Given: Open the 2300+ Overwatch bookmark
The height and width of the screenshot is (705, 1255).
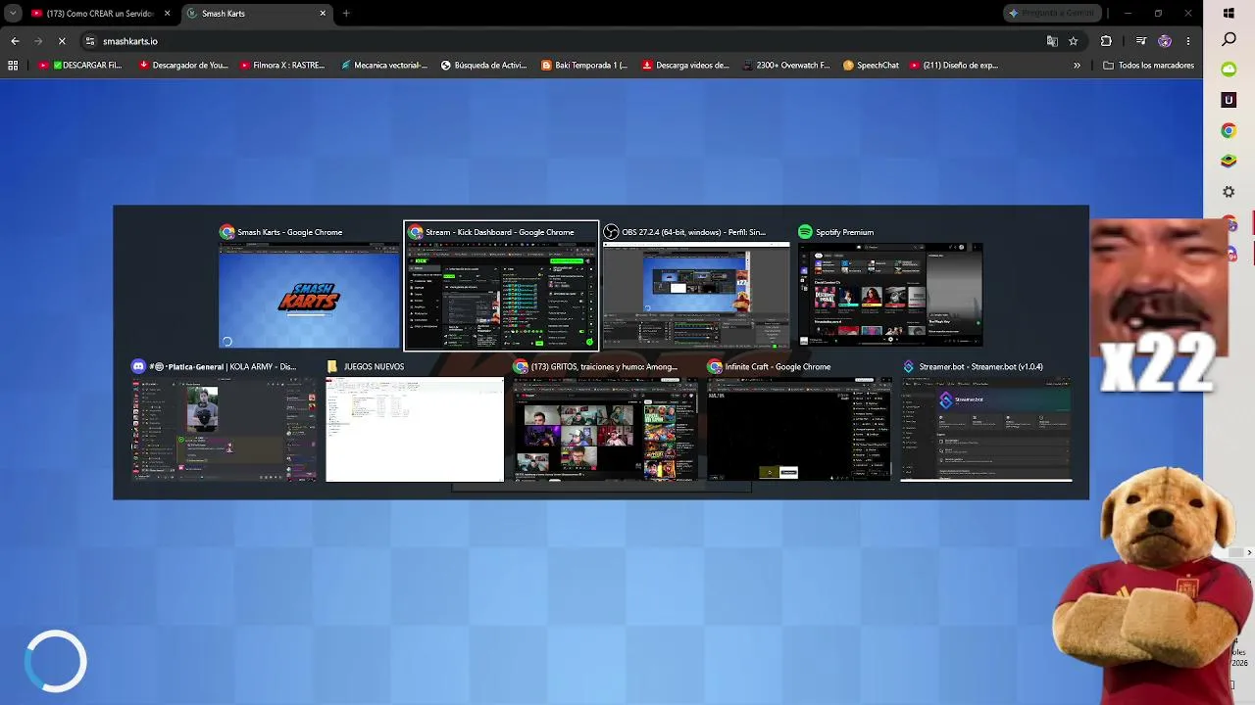Looking at the screenshot, I should (x=786, y=66).
